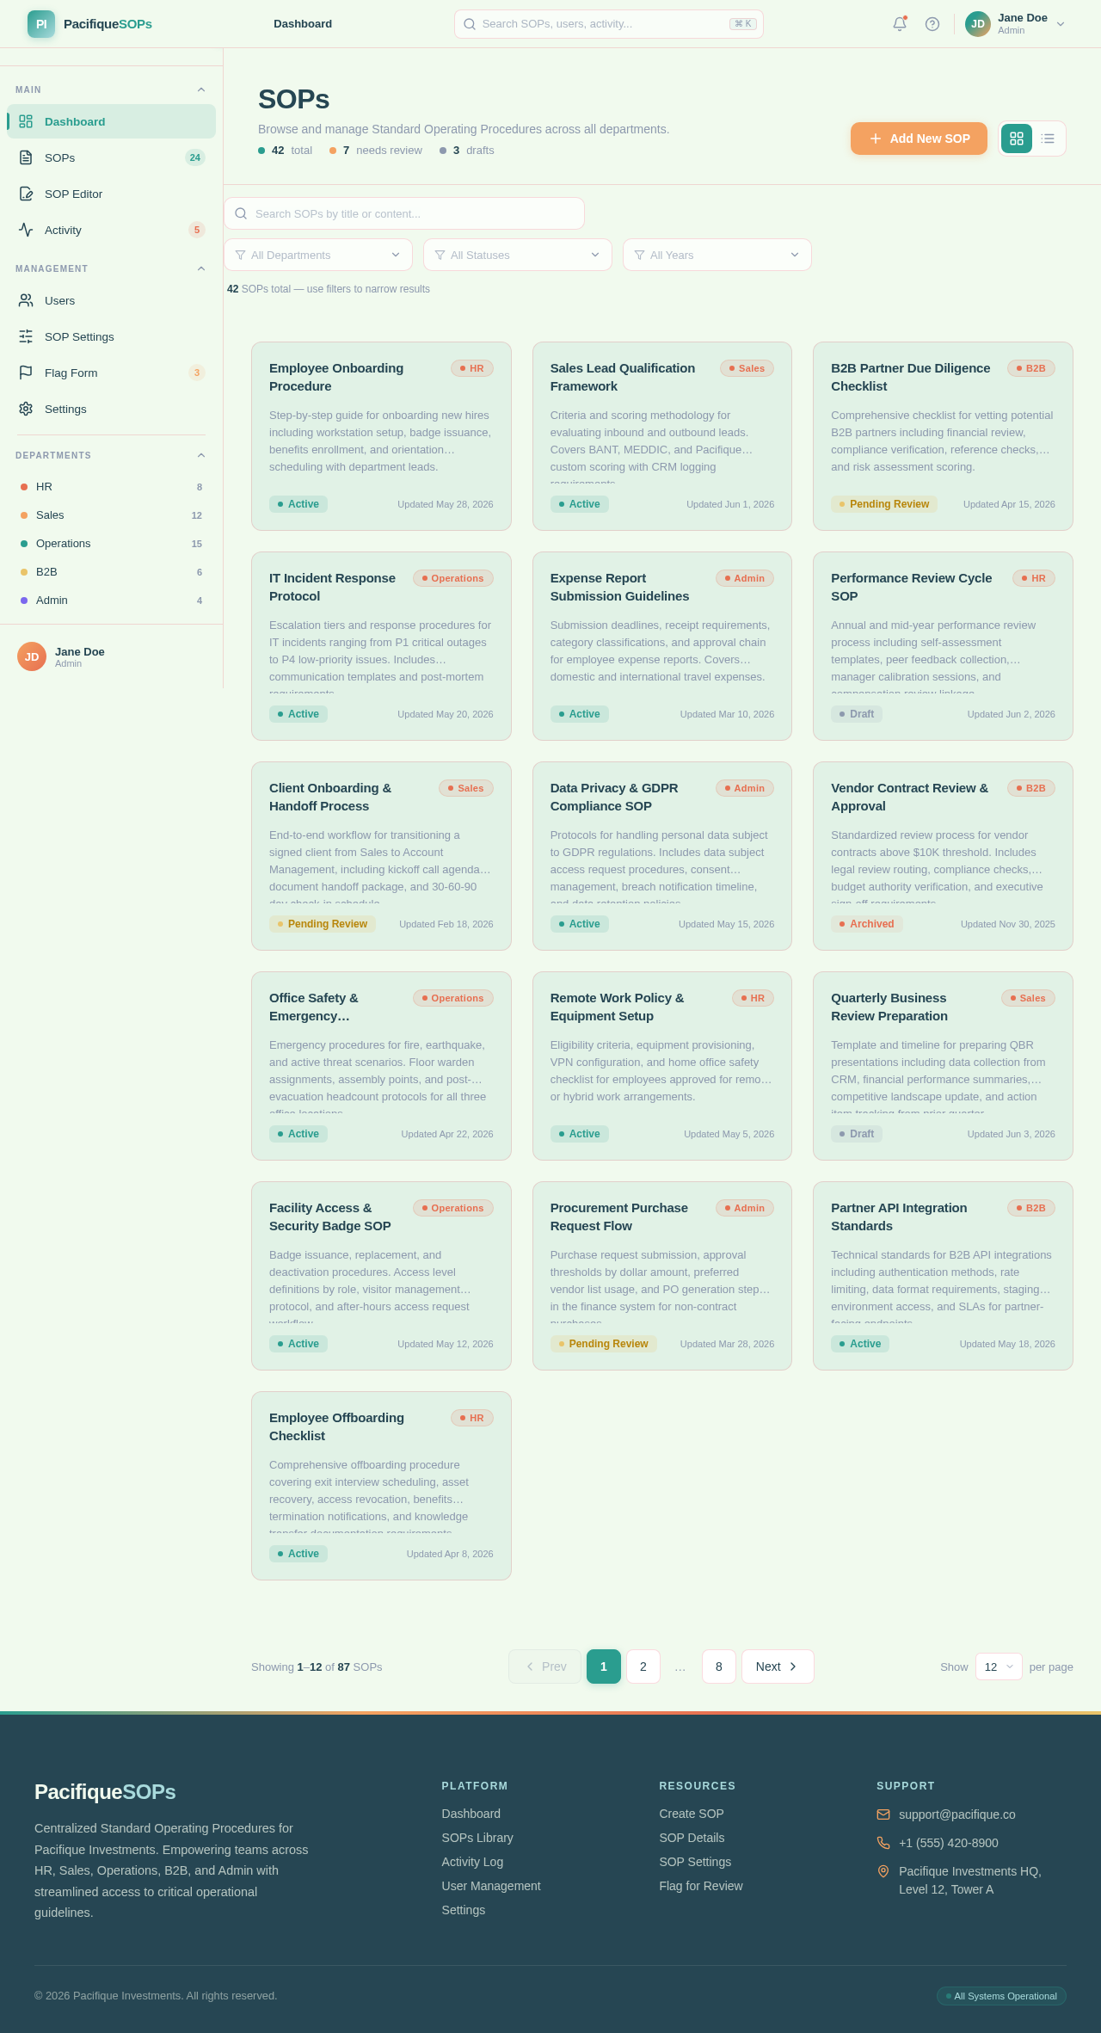1101x2033 pixels.
Task: Open notifications bell icon
Action: point(900,24)
